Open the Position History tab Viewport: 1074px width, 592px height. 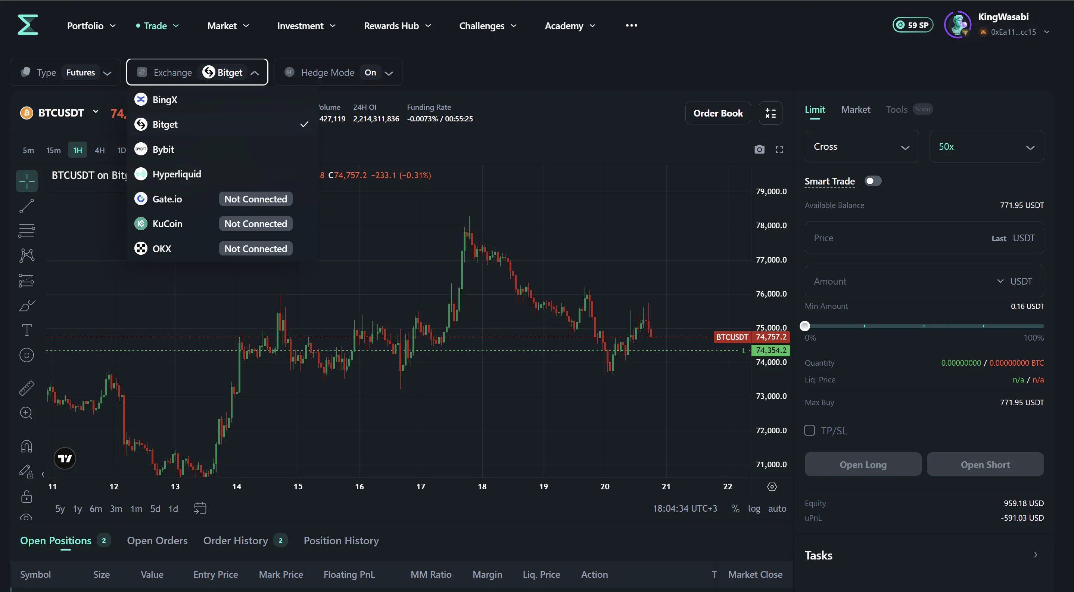(x=341, y=541)
